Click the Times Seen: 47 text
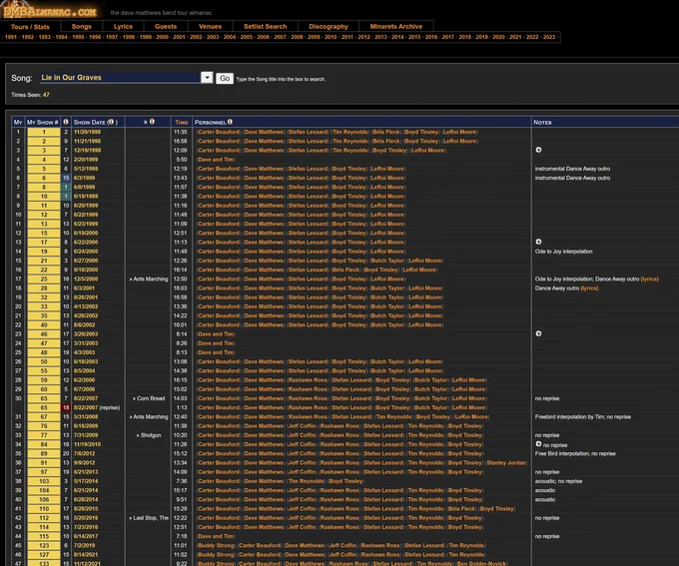 pyautogui.click(x=30, y=95)
